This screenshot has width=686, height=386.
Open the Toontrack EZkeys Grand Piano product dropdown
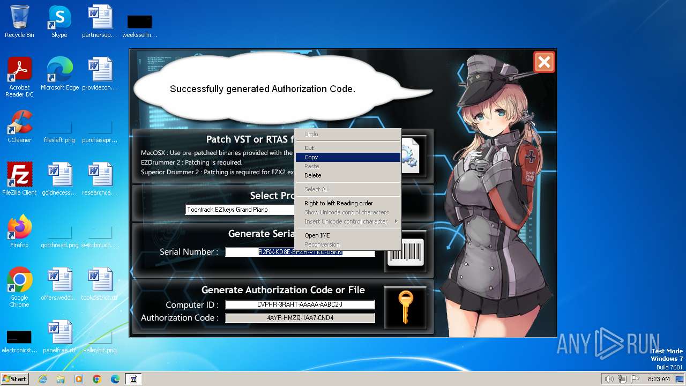(241, 210)
